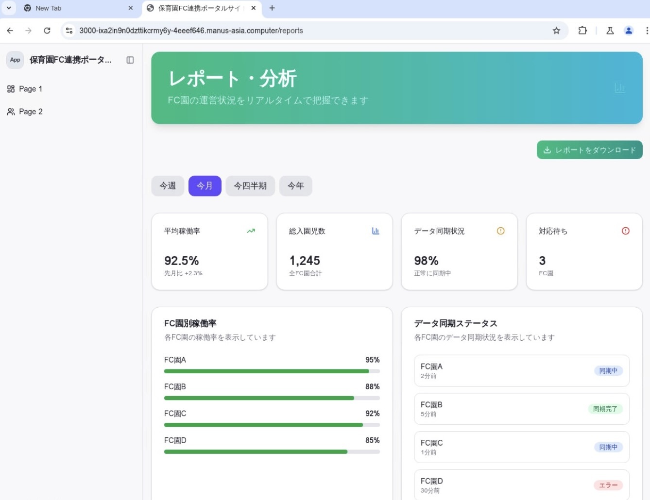The image size is (650, 500).
Task: Click the warning icon on データ同期状況 card
Action: 500,231
